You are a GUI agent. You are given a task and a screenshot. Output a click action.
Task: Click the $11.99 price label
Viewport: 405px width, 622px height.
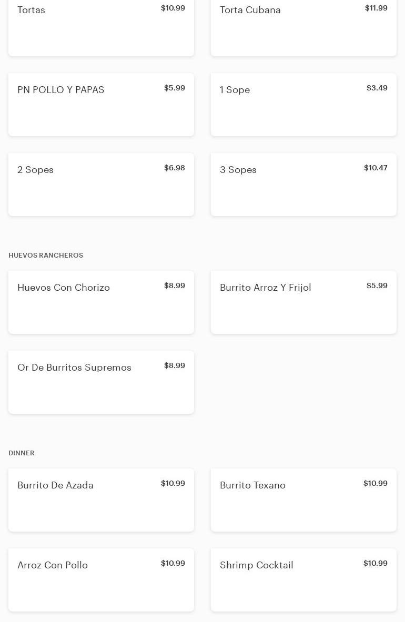click(376, 8)
